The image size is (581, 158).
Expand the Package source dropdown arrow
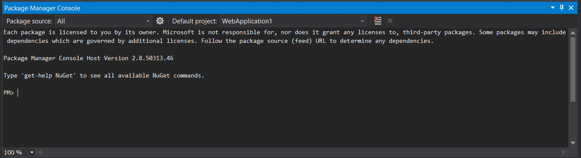148,21
